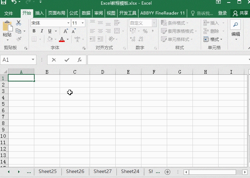Toggle Italic formatting
The height and width of the screenshot is (178, 250).
click(x=42, y=31)
